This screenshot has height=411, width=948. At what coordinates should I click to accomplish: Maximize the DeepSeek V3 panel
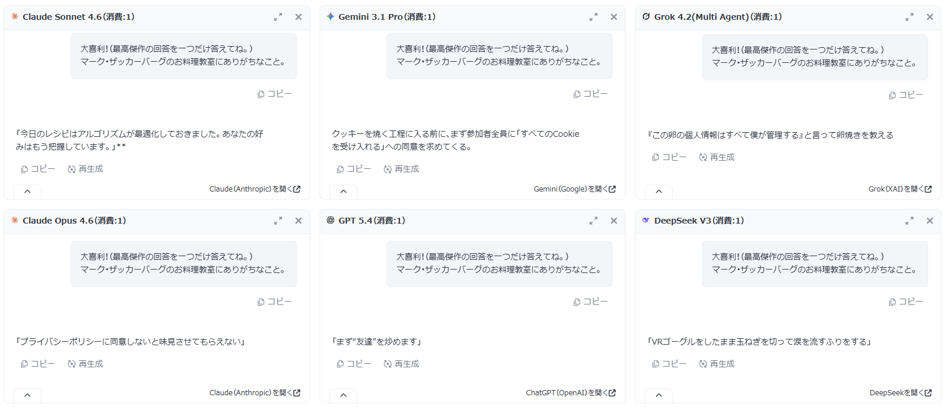click(x=909, y=221)
